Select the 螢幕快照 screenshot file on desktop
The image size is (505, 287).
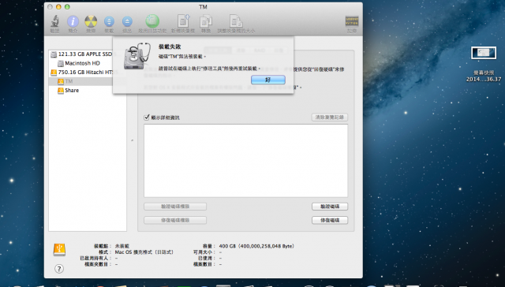[x=484, y=53]
